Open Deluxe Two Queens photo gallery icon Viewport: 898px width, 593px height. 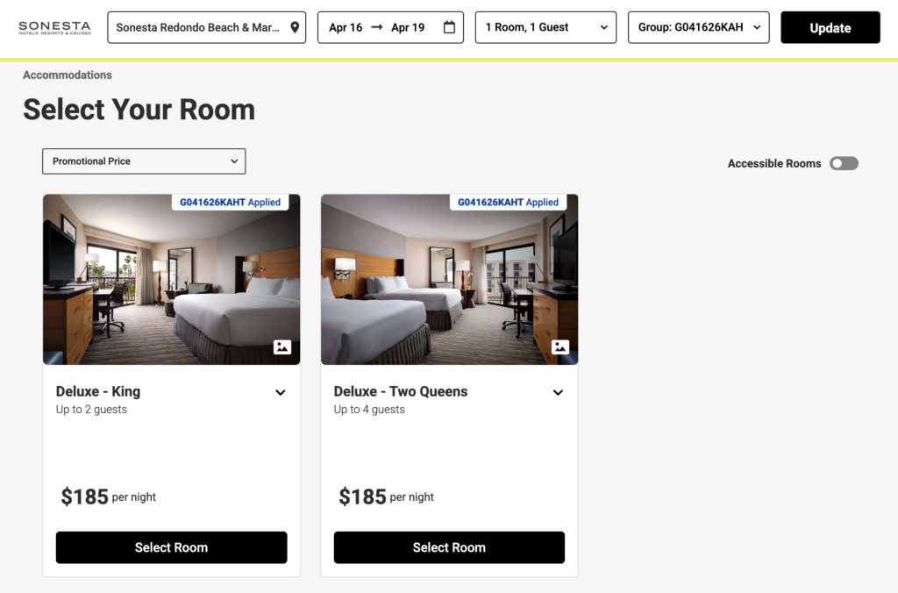(559, 347)
